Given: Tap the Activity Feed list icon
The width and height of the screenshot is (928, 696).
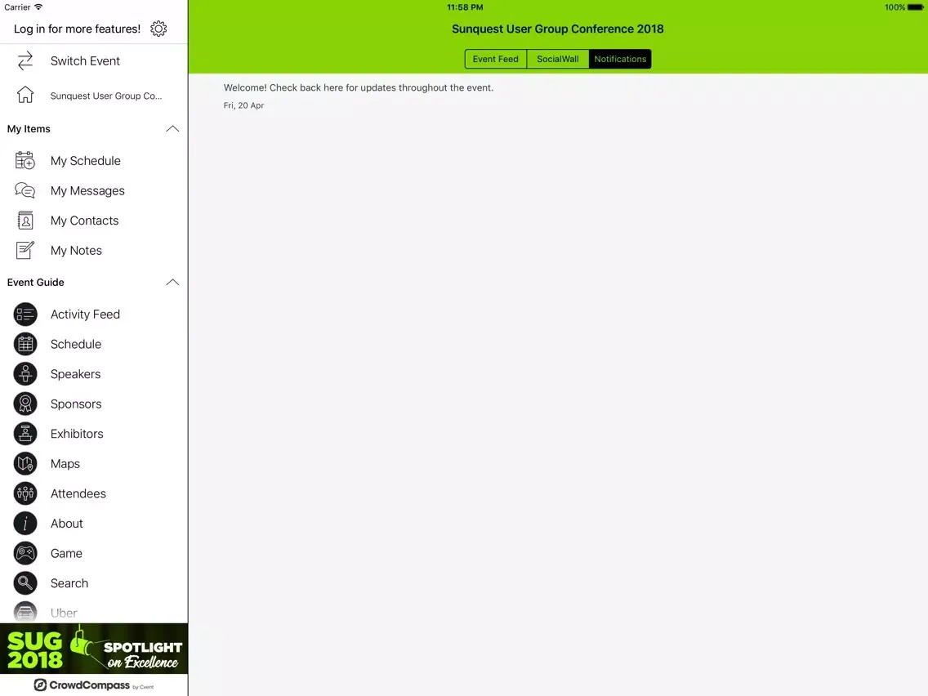Looking at the screenshot, I should [25, 315].
